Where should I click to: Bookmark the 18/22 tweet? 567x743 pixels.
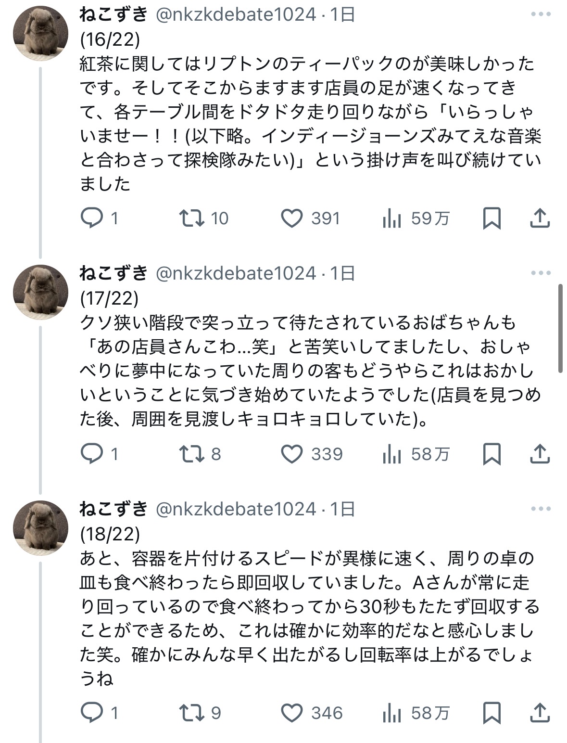pyautogui.click(x=492, y=713)
